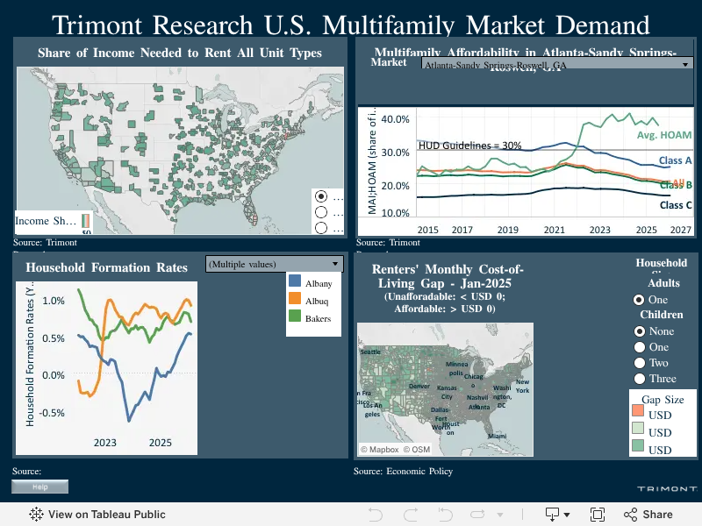Open the (Multiple values) dropdown
Screen dimensions: 702x526
click(275, 264)
